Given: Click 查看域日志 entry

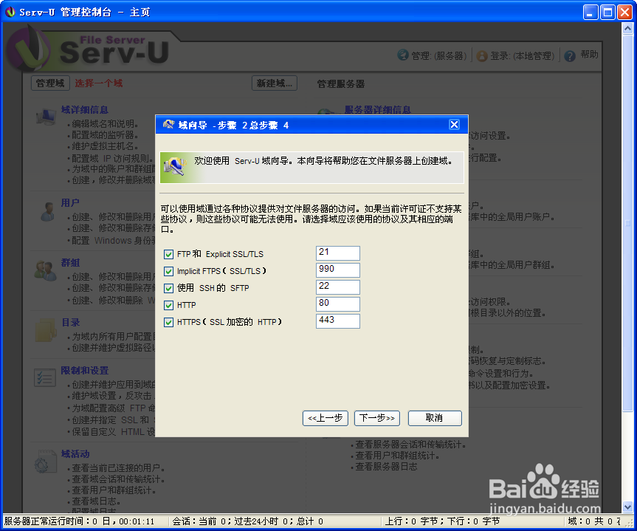Looking at the screenshot, I should 96,501.
